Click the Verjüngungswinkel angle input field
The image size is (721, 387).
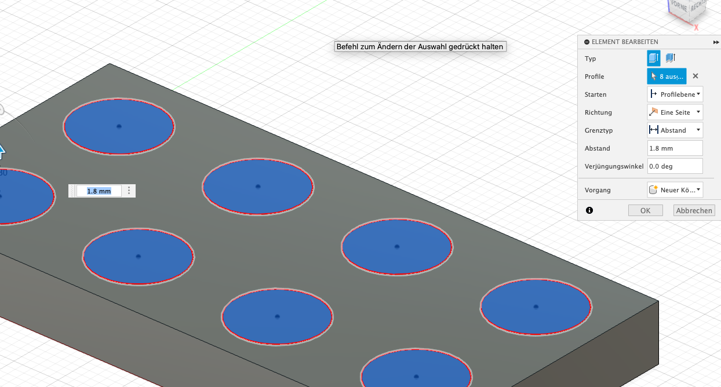tap(675, 166)
